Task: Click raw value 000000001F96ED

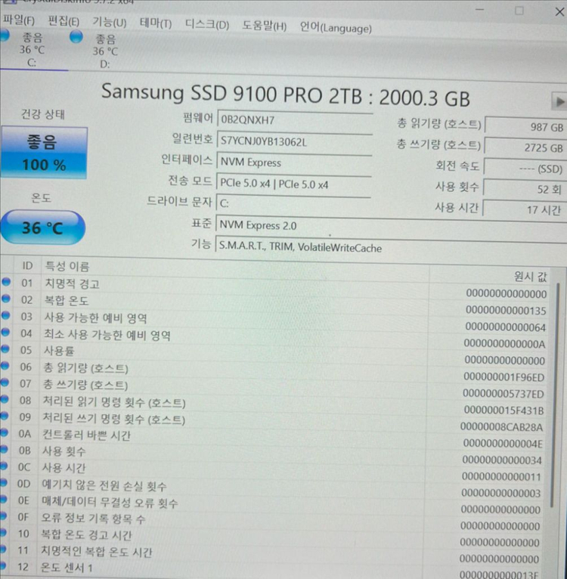Action: point(503,377)
